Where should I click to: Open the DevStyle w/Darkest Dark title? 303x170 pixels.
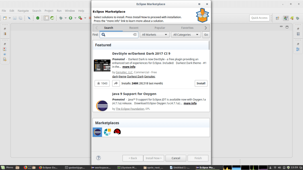coord(141,54)
